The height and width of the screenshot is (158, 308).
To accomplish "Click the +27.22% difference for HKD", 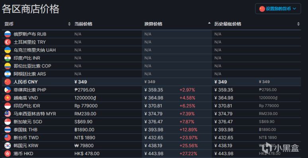I will tap(189, 154).
